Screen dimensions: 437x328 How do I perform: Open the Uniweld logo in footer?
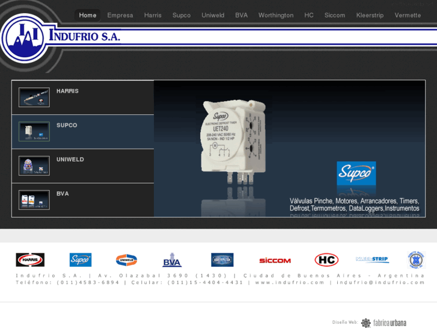pyautogui.click(x=126, y=260)
